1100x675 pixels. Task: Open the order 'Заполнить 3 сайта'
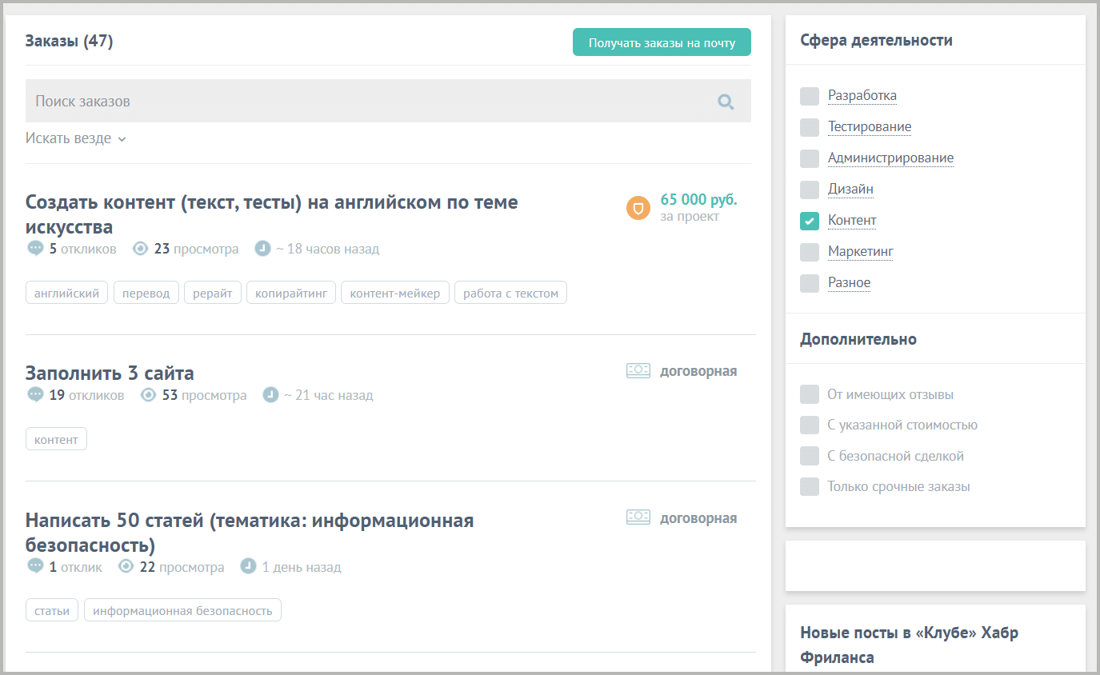pyautogui.click(x=109, y=372)
